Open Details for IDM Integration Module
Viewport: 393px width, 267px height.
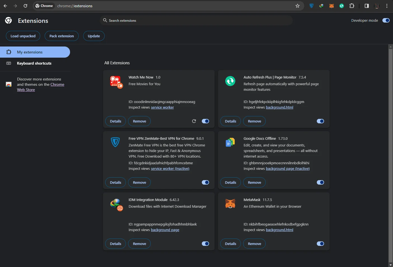pyautogui.click(x=116, y=244)
